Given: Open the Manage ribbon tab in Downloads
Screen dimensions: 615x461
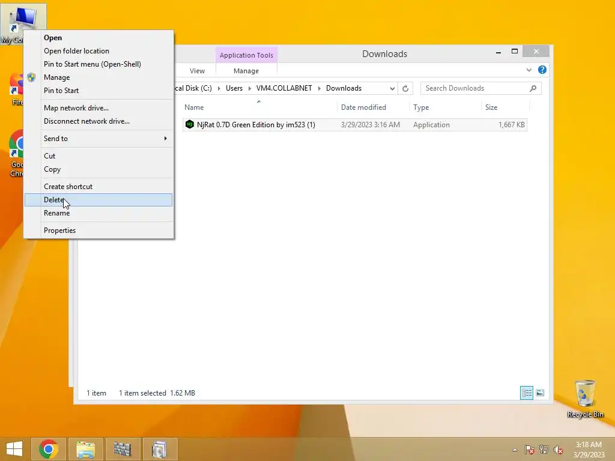Looking at the screenshot, I should [246, 71].
